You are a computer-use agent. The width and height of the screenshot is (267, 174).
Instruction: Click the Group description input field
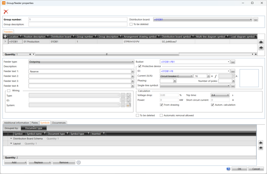coord(78,25)
